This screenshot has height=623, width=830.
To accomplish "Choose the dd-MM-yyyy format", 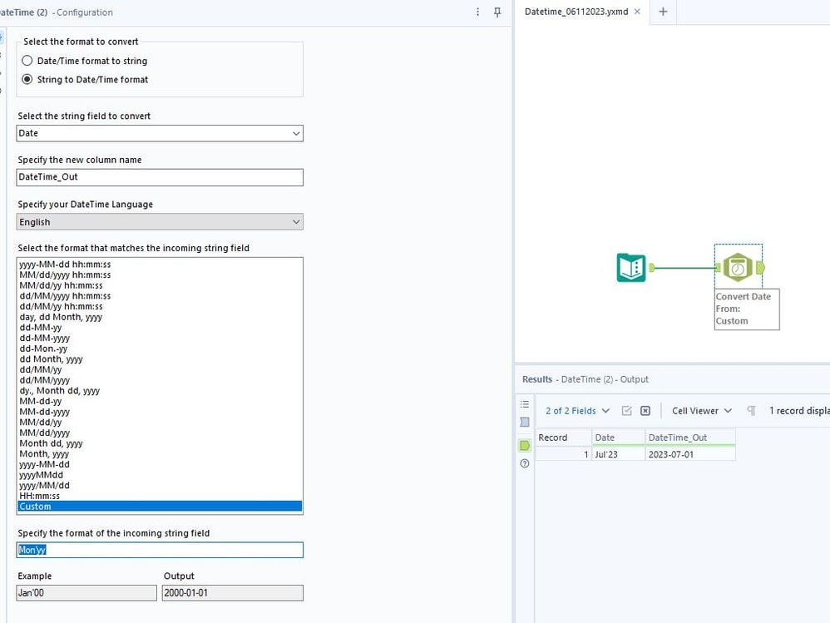I will click(x=160, y=338).
